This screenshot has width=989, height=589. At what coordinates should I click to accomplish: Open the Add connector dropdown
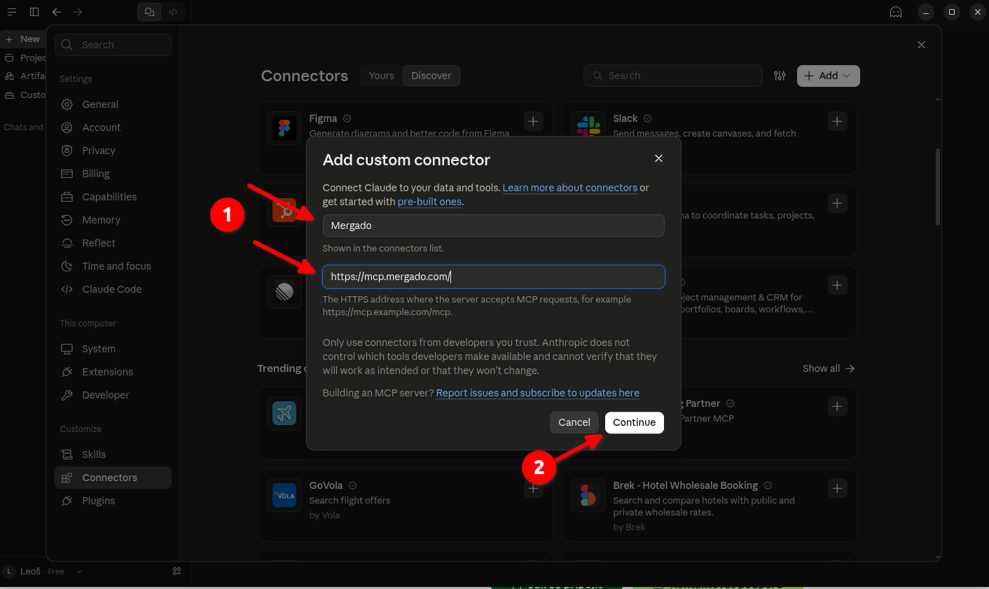tap(829, 76)
